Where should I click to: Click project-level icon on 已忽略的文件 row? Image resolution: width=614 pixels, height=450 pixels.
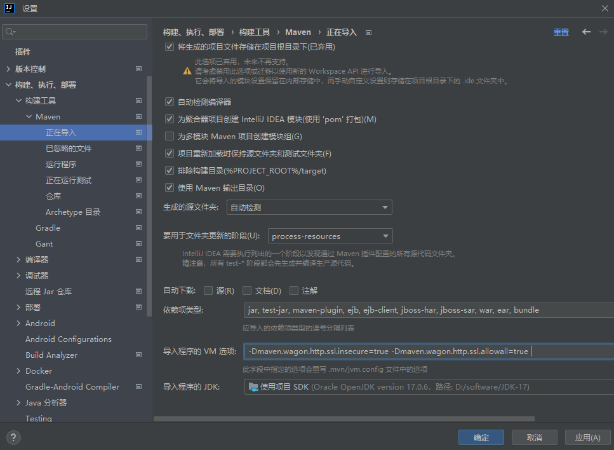click(x=138, y=148)
